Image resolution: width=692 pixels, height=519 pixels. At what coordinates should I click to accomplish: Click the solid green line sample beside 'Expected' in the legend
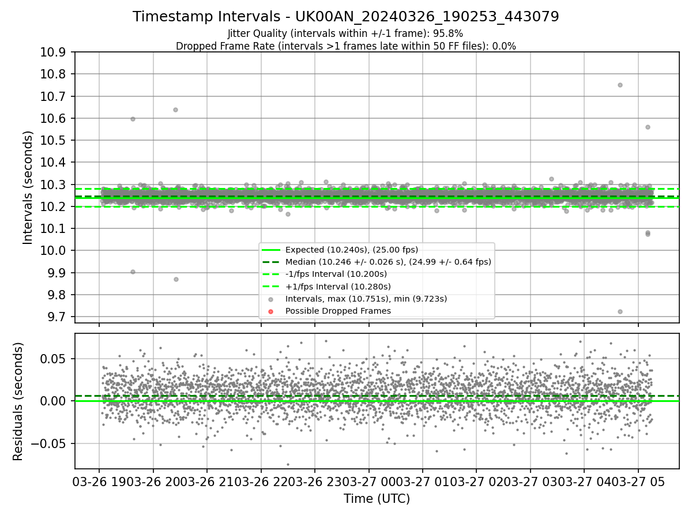tap(271, 250)
